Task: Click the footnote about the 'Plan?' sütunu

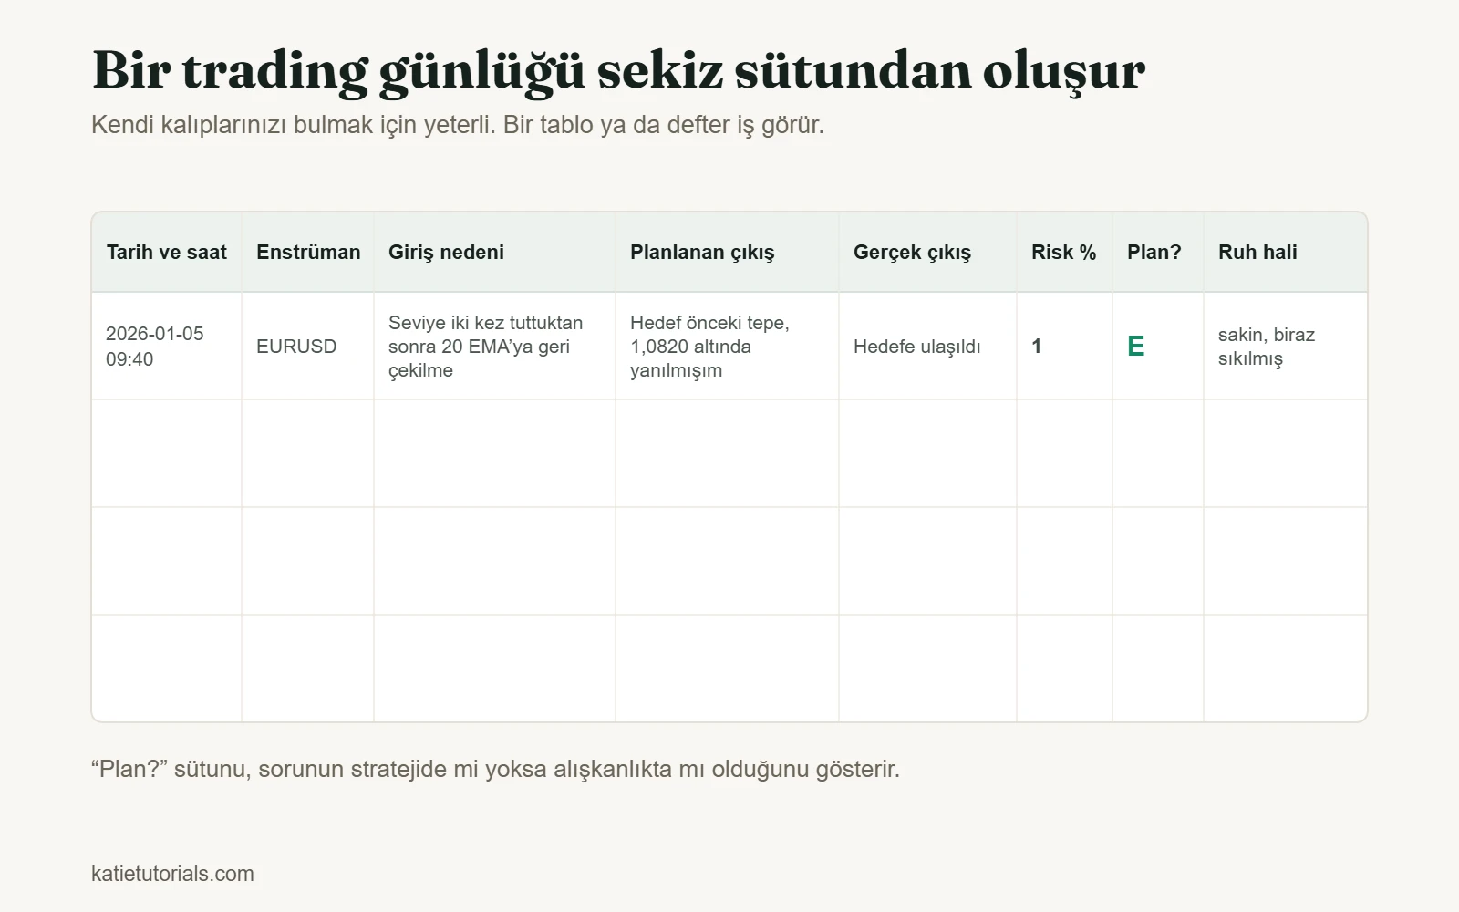Action: point(495,770)
